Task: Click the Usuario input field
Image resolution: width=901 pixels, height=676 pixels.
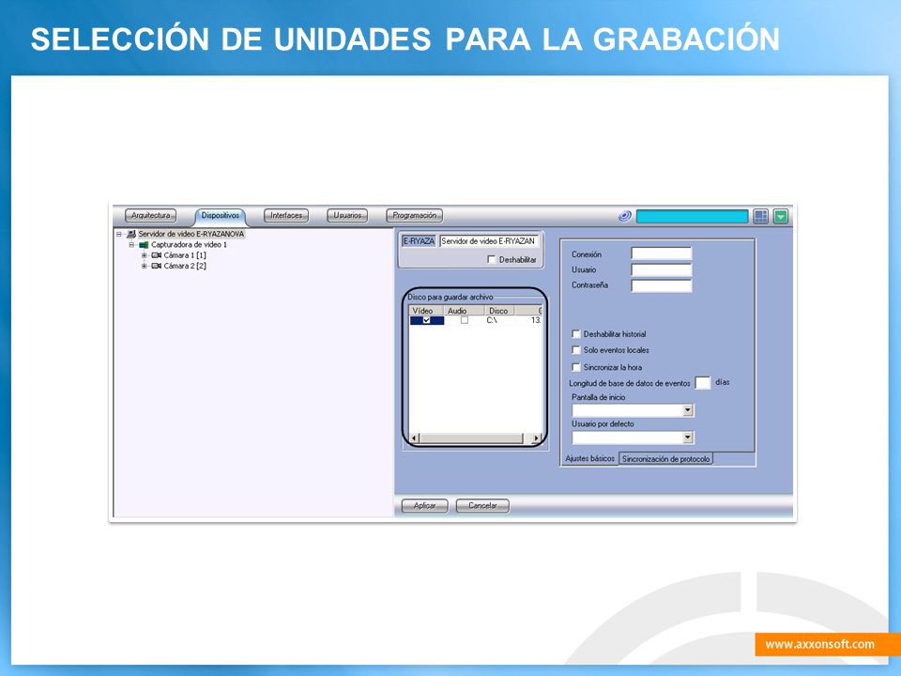Action: pos(662,269)
